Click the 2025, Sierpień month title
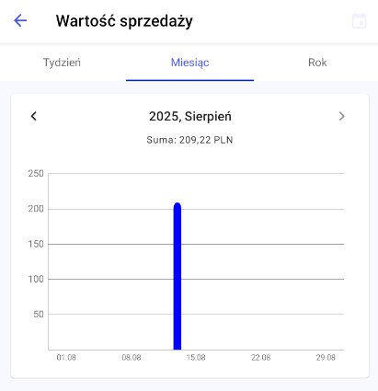 [190, 117]
